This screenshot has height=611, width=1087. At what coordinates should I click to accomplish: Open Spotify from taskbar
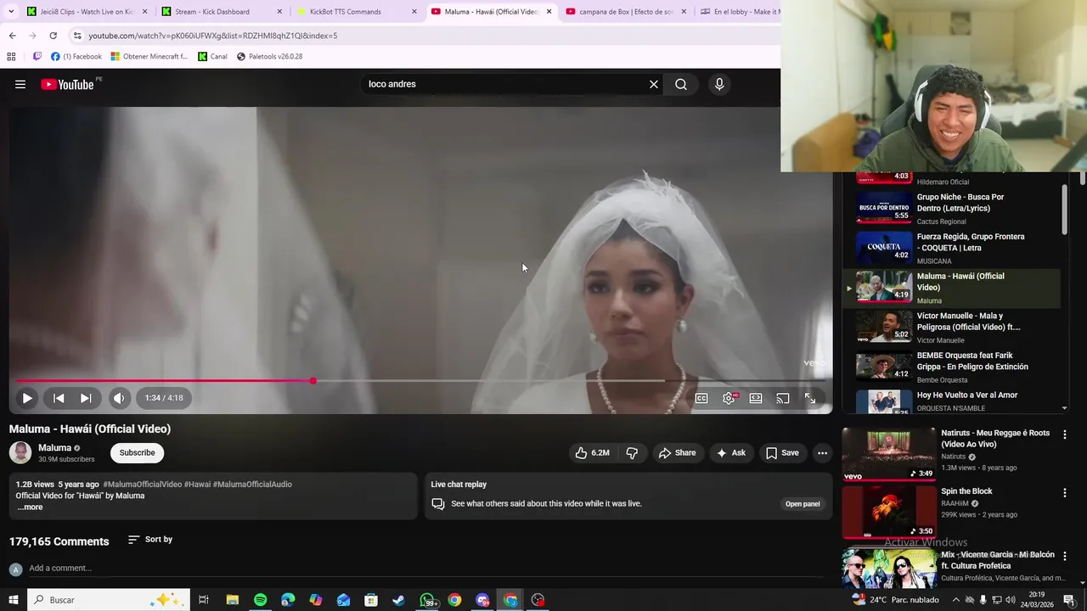click(260, 600)
